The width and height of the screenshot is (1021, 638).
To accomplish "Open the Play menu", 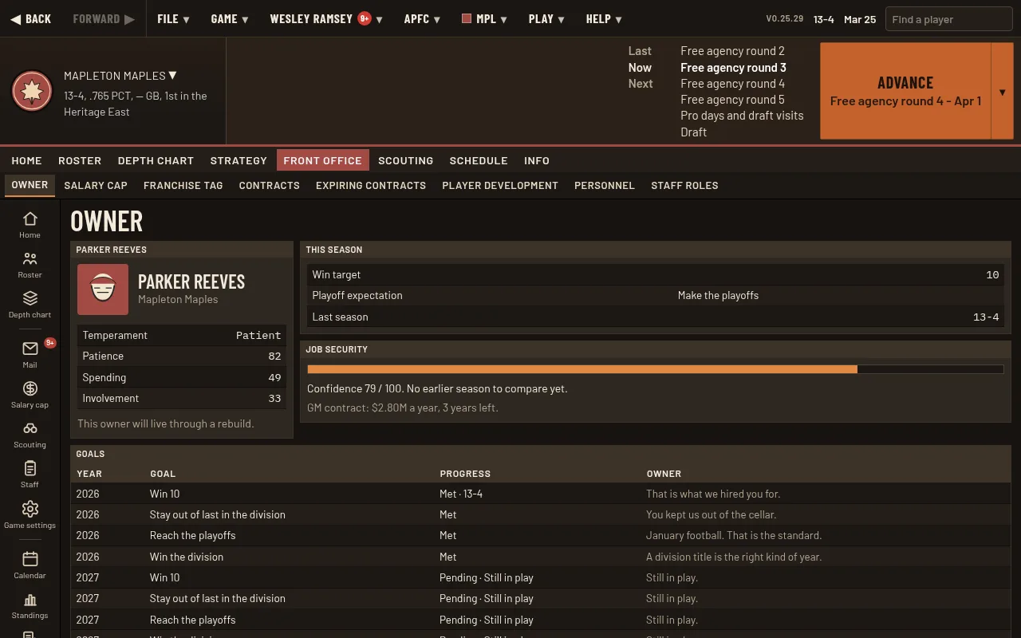I will coord(546,19).
